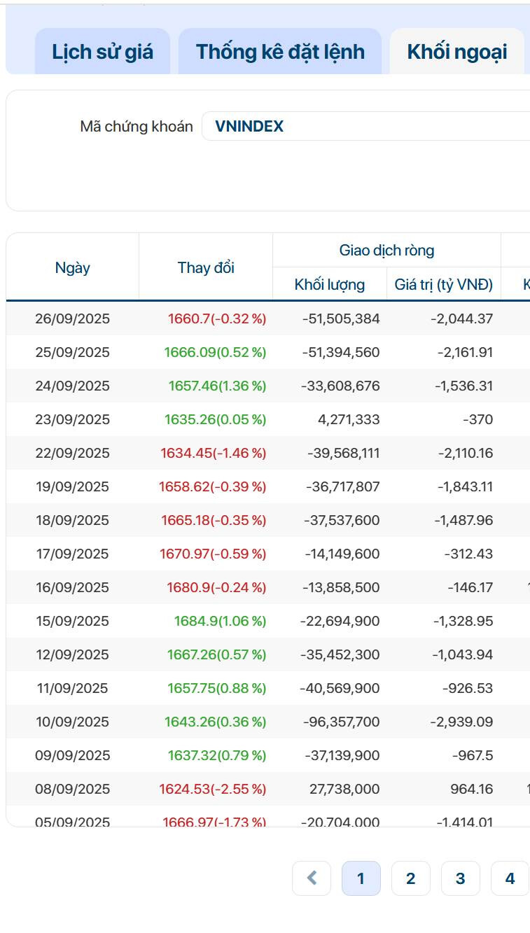Viewport: 530px width, 933px height.
Task: Click the Thay đổi column header
Action: tap(206, 267)
